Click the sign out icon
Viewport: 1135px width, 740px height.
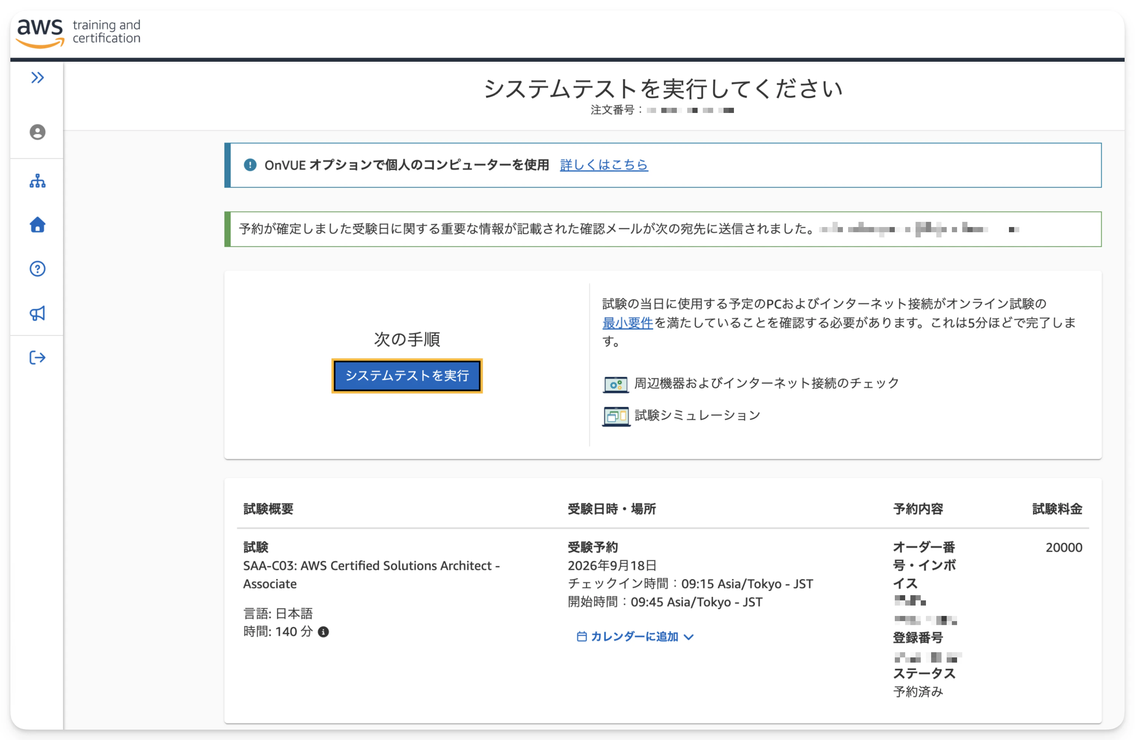click(x=37, y=357)
